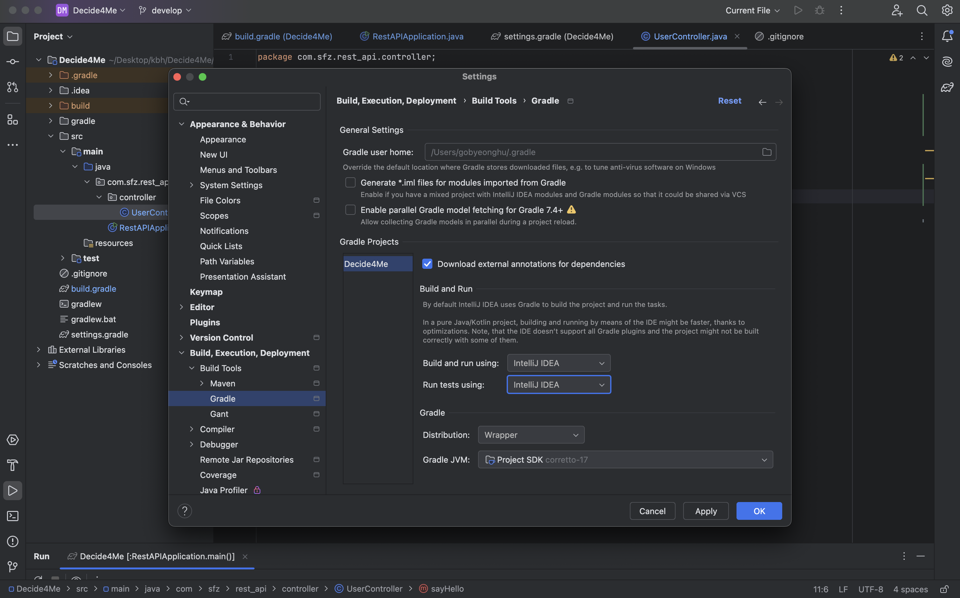Enable parallel Gradle model fetching checkbox
The image size is (960, 598).
(x=350, y=210)
